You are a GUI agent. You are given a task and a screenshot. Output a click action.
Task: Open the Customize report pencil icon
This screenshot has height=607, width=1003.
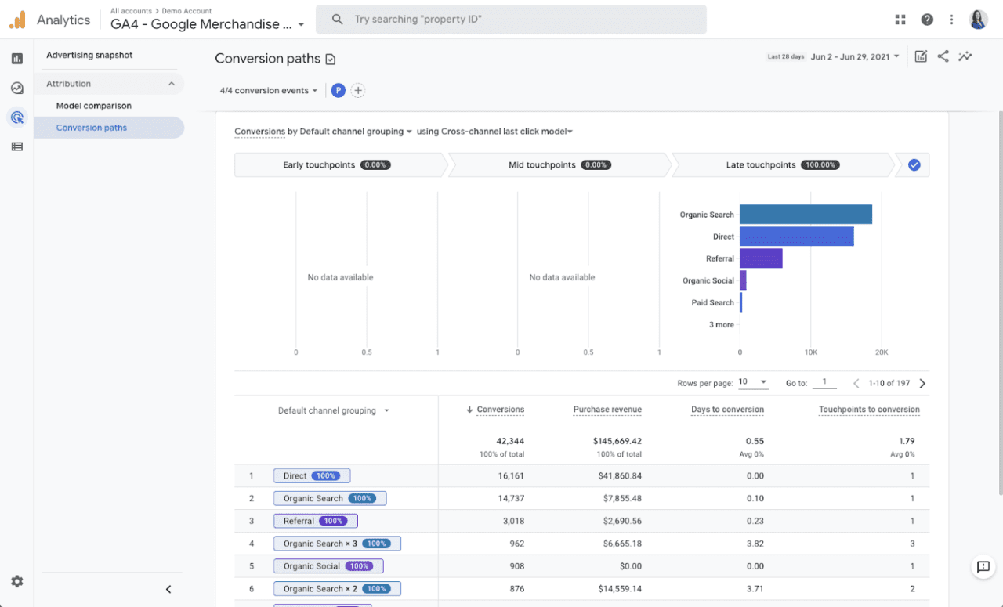click(921, 56)
